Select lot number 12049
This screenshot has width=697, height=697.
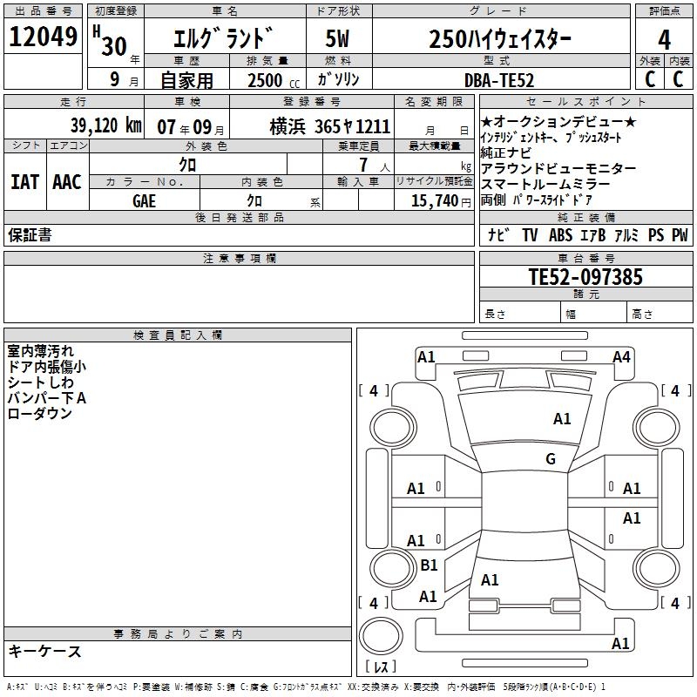(43, 37)
